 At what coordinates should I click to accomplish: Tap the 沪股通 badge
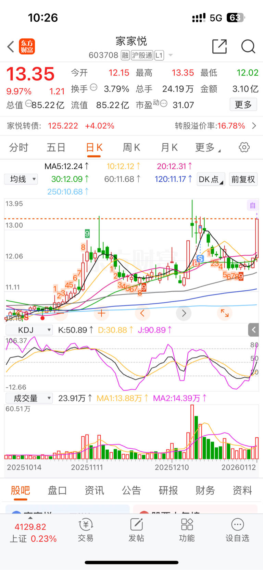pyautogui.click(x=142, y=55)
